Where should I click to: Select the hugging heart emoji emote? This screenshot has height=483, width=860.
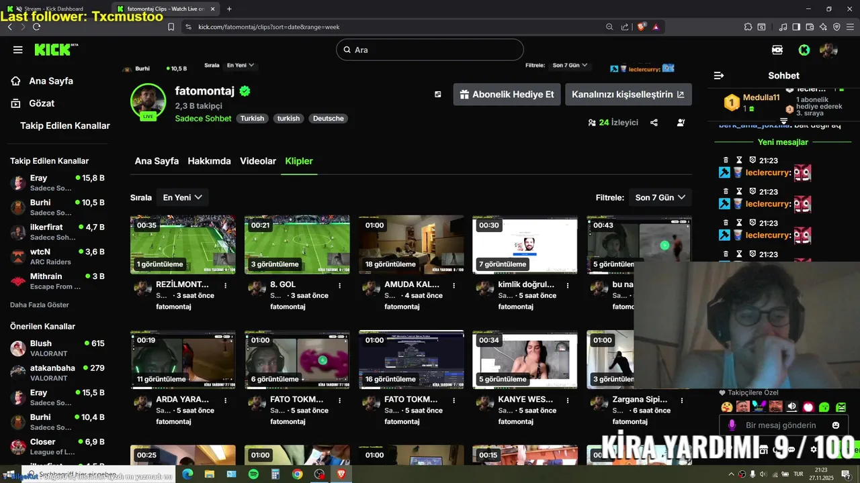(x=727, y=407)
